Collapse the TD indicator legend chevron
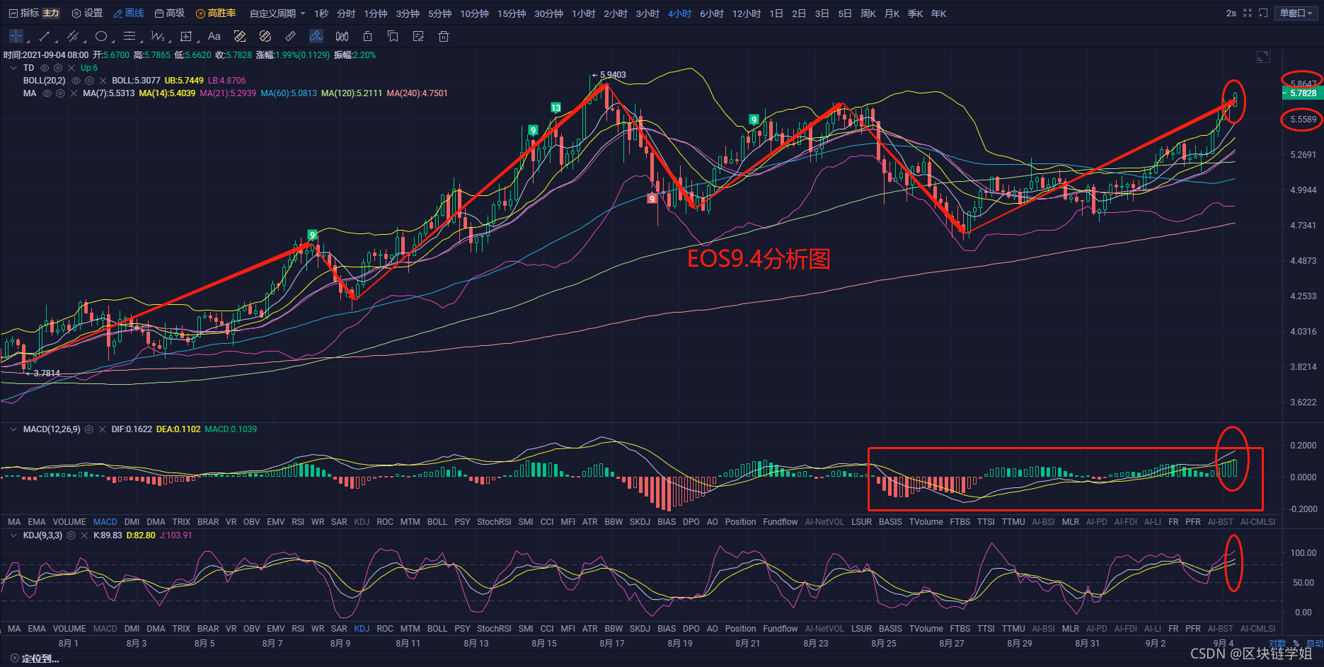This screenshot has width=1324, height=667. (13, 68)
